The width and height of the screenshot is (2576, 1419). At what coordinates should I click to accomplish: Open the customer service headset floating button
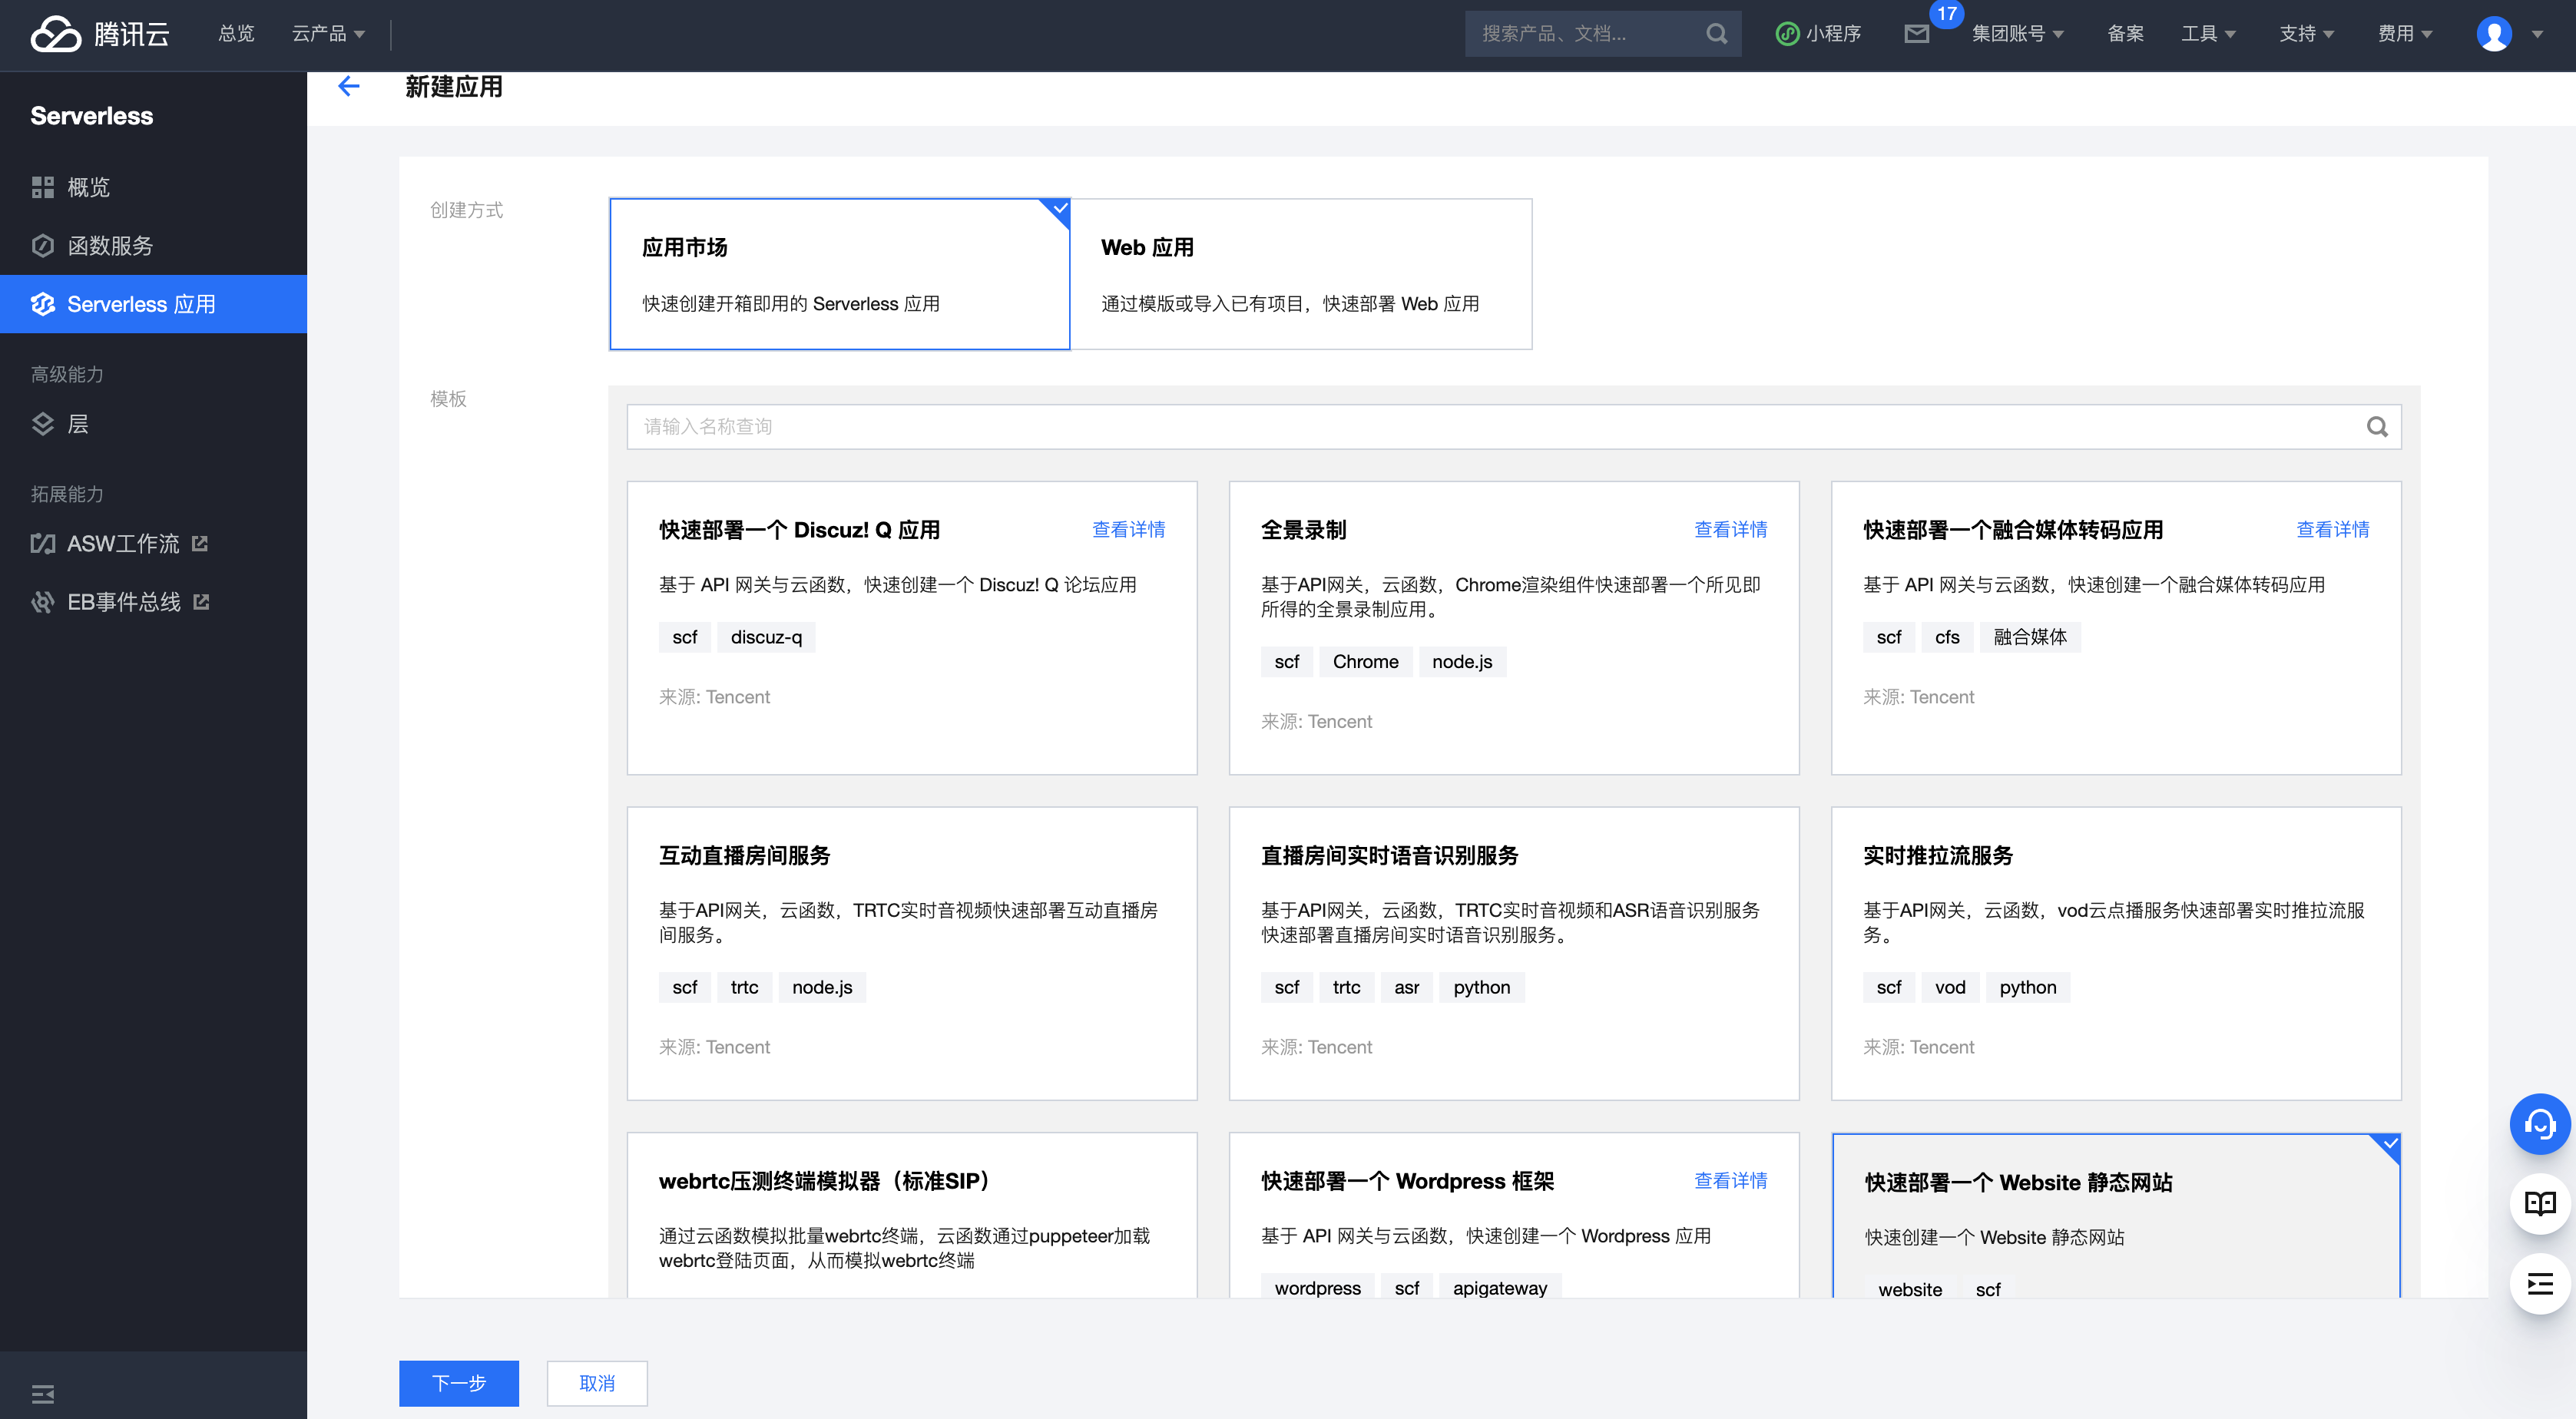point(2540,1125)
